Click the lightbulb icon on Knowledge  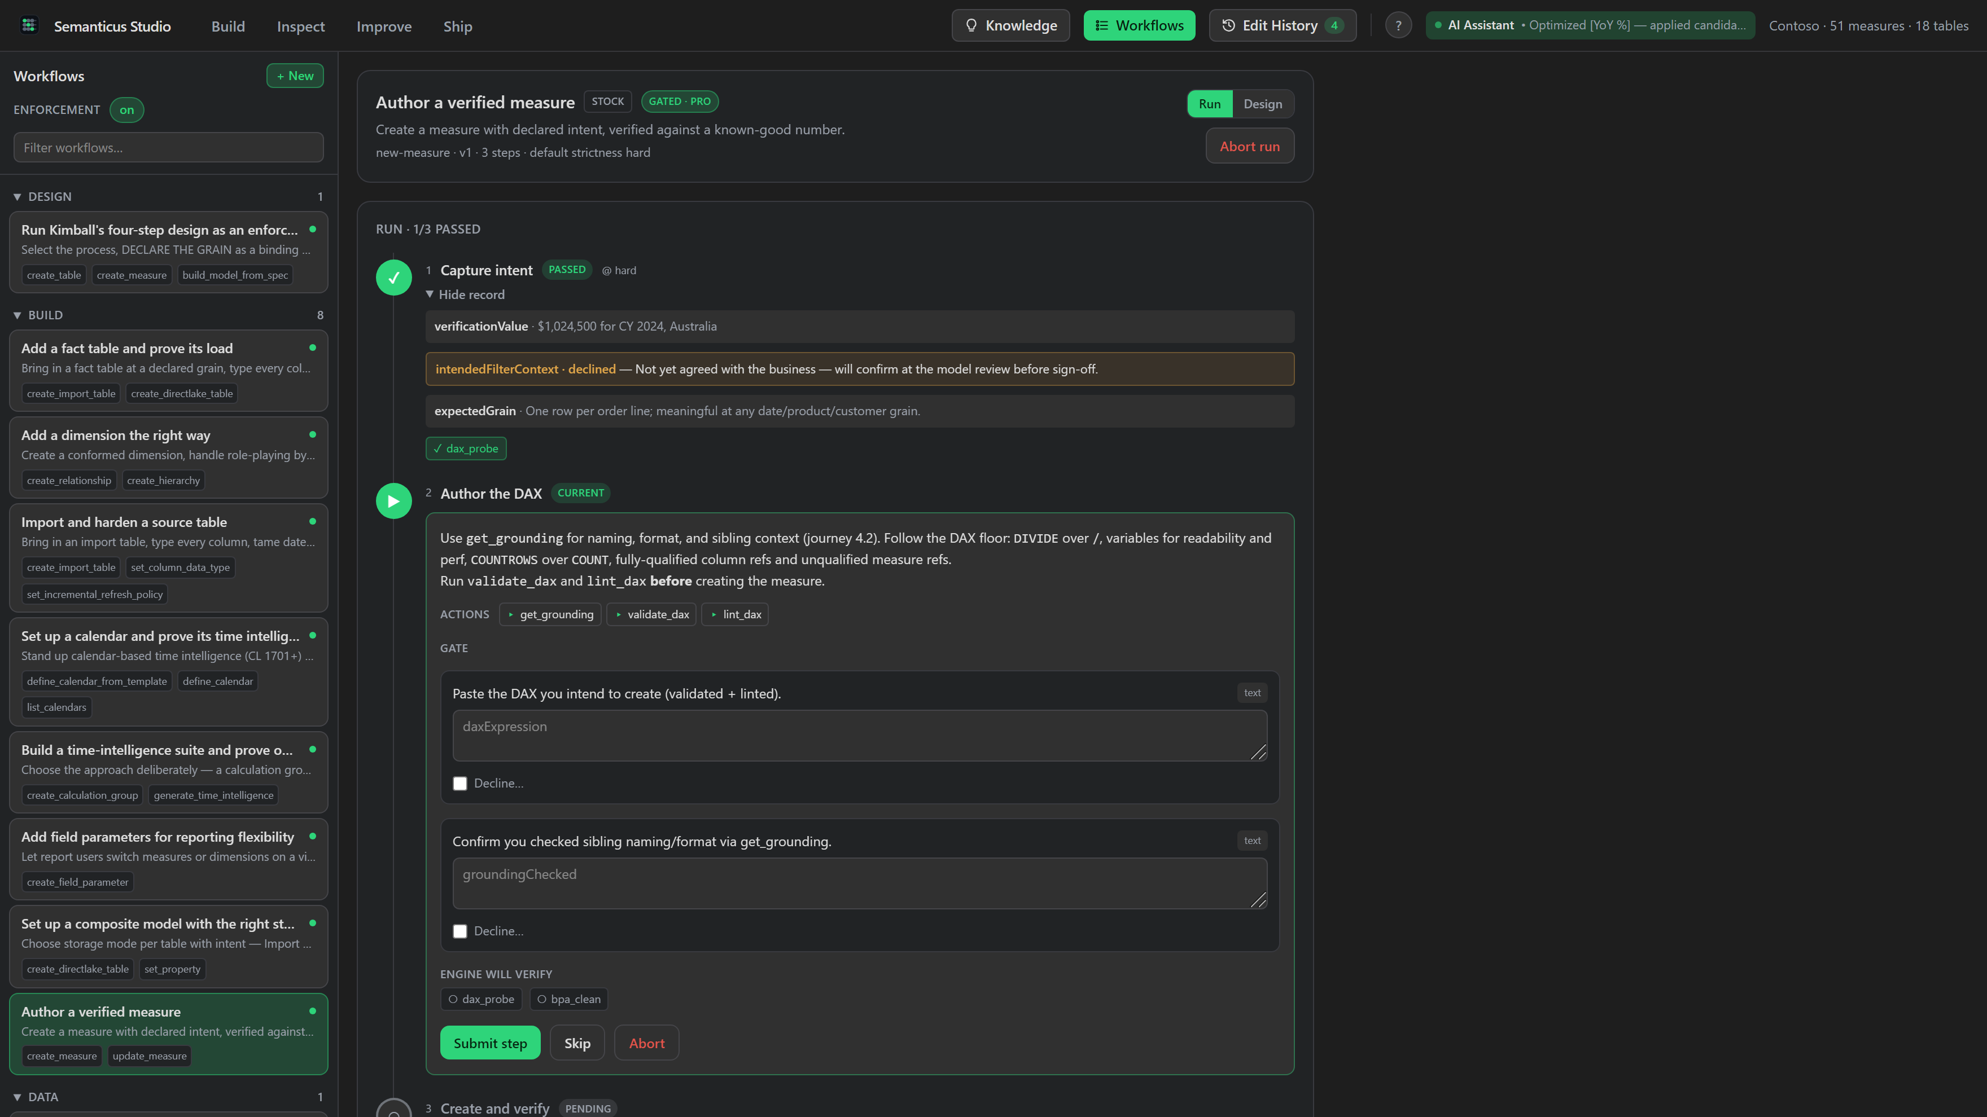click(971, 25)
